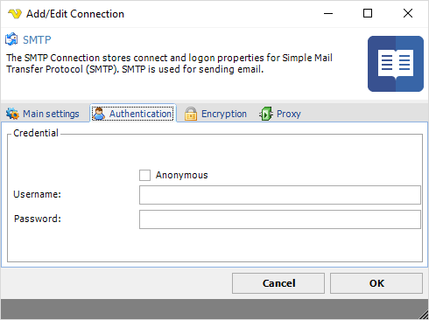Enable the Anonymous checkbox
The height and width of the screenshot is (320, 429).
tap(144, 176)
